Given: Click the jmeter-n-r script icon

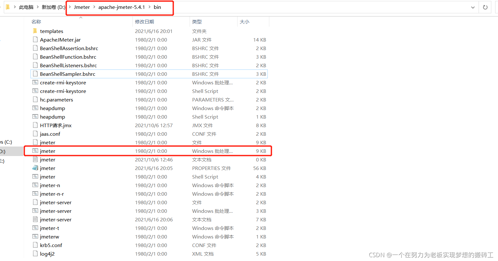Looking at the screenshot, I should pyautogui.click(x=35, y=194).
